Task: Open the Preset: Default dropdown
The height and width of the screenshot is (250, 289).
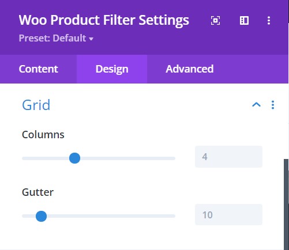Action: [56, 38]
